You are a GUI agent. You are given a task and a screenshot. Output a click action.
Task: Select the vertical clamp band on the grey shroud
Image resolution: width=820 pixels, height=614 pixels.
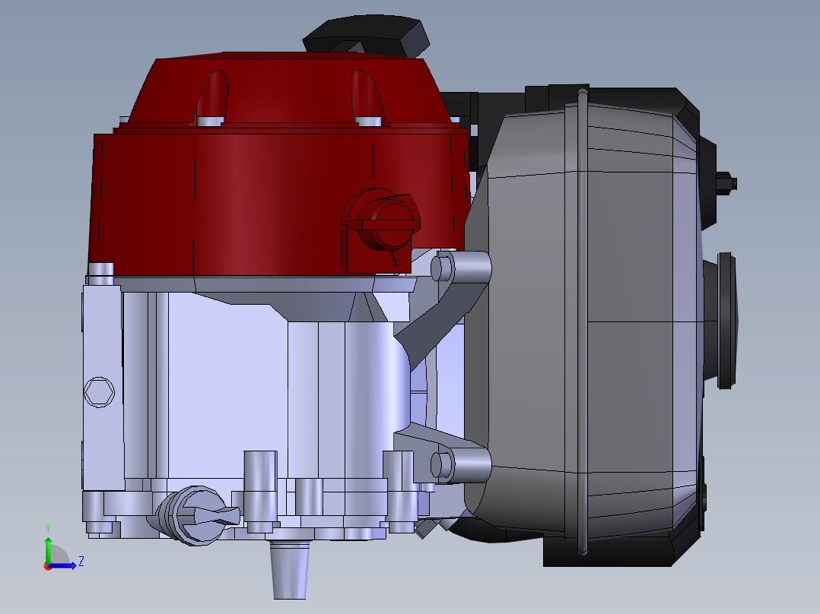pos(583,321)
